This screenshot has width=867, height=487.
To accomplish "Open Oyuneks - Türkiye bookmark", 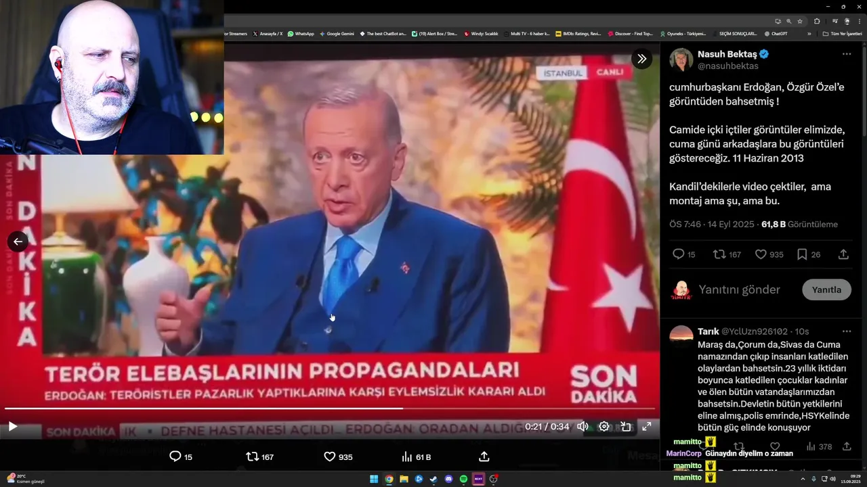I will (x=683, y=33).
